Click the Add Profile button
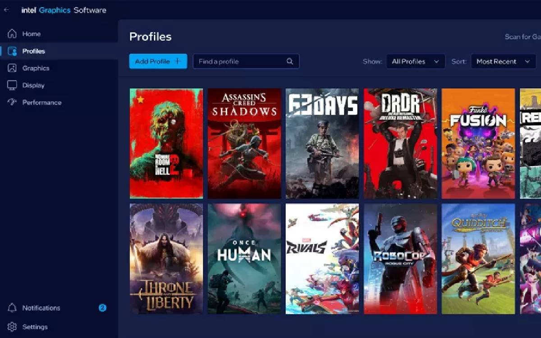Screen dimensions: 541x338 [158, 61]
